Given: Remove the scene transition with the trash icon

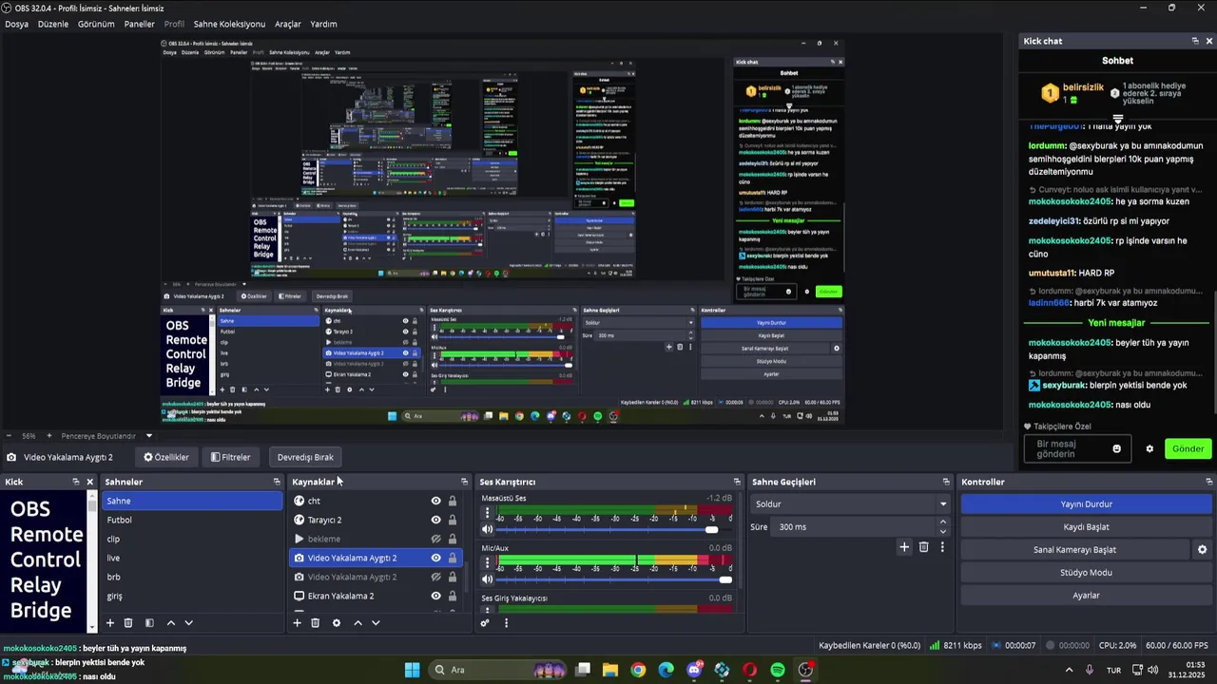Looking at the screenshot, I should pos(923,547).
